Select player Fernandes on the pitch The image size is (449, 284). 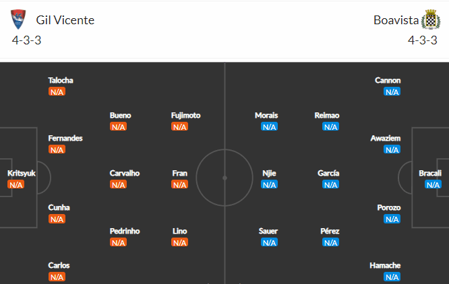coord(65,138)
